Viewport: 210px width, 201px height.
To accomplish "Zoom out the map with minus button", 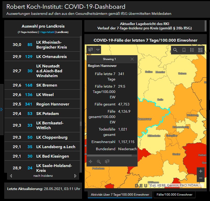I will (x=201, y=178).
